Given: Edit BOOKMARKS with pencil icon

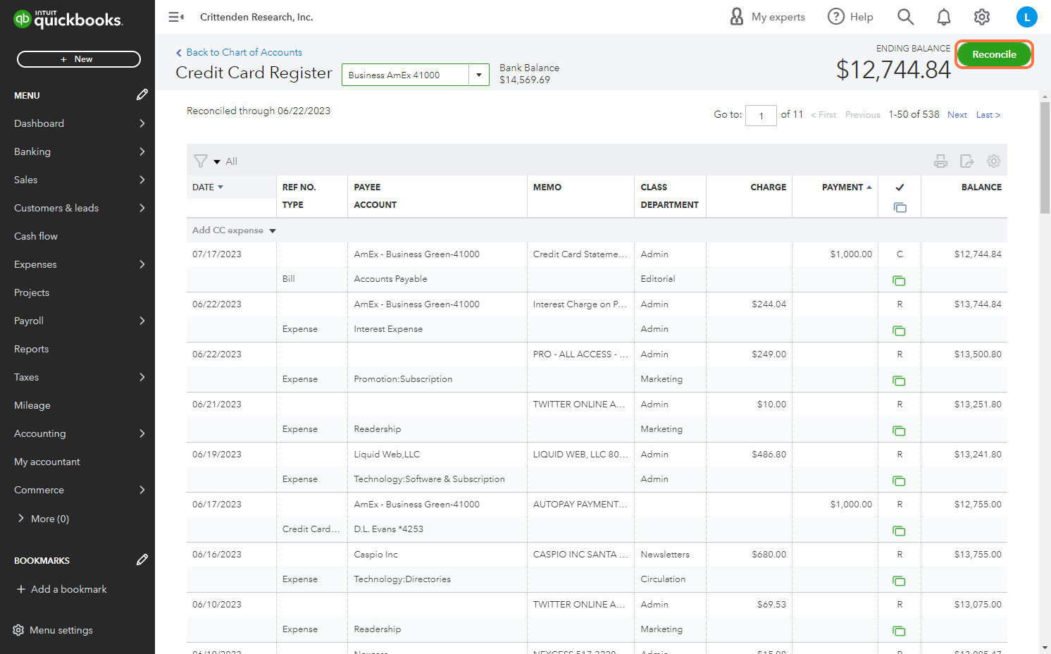Looking at the screenshot, I should [142, 560].
